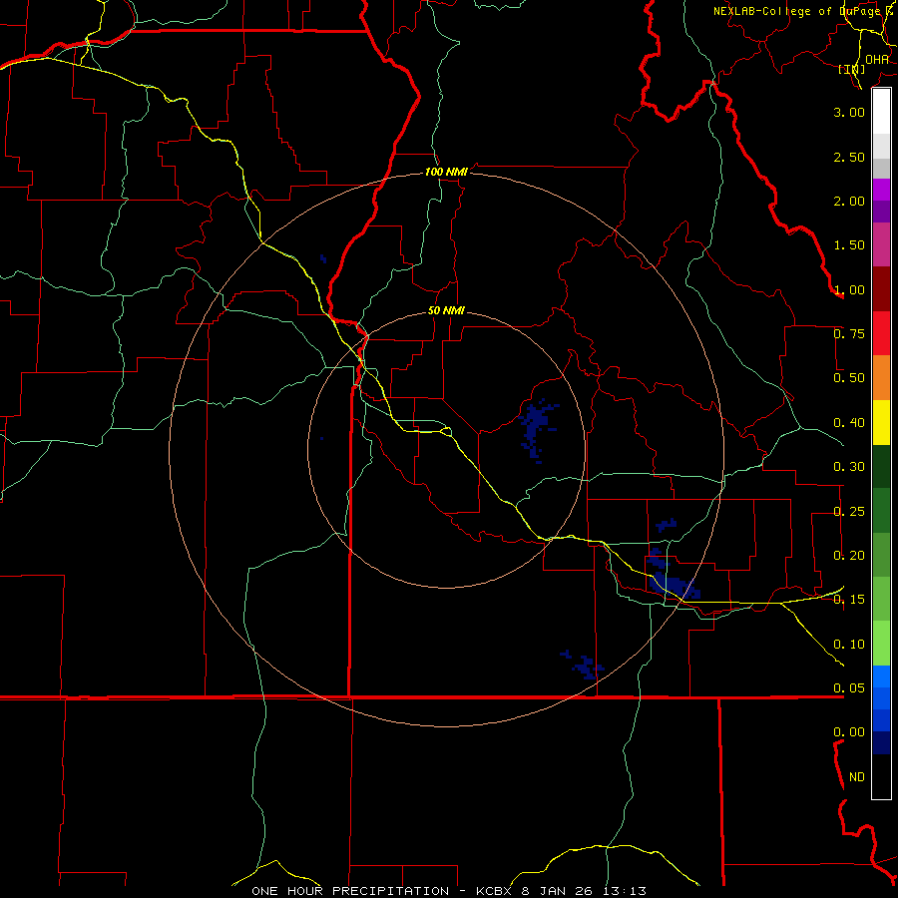Viewport: 898px width, 898px height.
Task: Click the pink legend swatch near 1.50
Action: [x=881, y=244]
